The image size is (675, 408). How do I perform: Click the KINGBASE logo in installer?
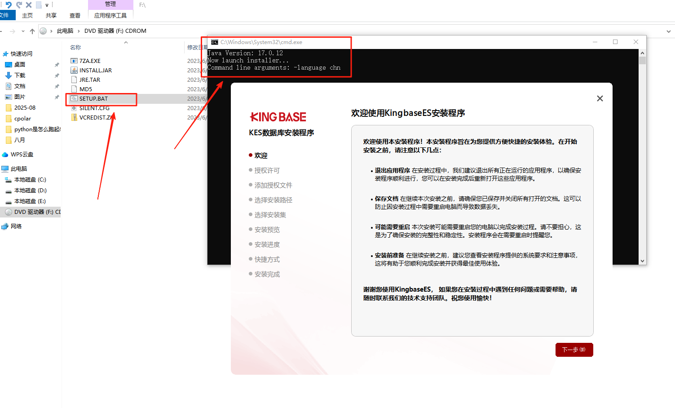[278, 117]
